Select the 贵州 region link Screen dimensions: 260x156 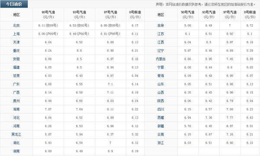point(16,101)
